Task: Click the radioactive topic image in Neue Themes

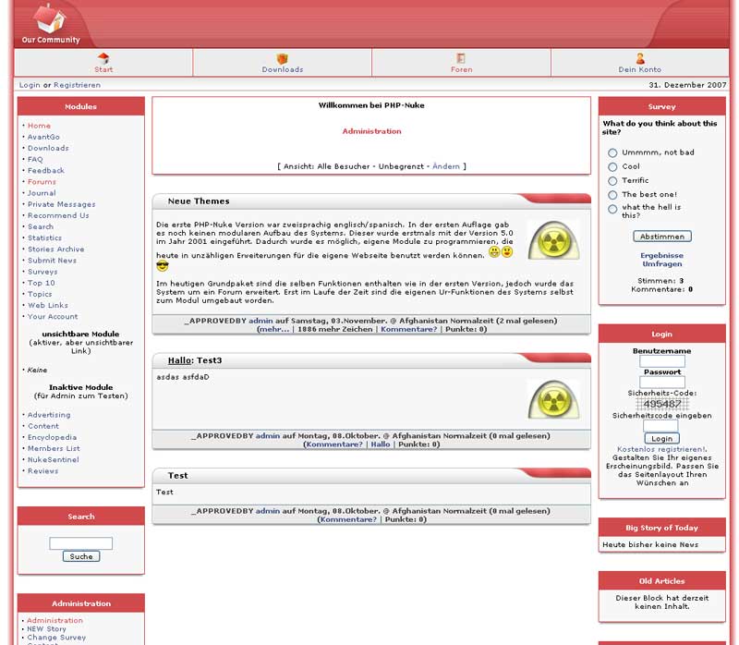Action: pyautogui.click(x=553, y=239)
